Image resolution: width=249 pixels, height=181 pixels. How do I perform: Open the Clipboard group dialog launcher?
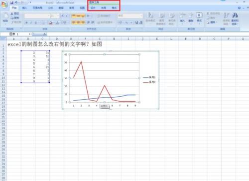pos(21,29)
